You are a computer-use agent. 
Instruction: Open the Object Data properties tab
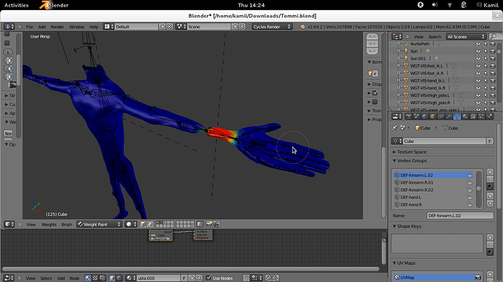[457, 117]
